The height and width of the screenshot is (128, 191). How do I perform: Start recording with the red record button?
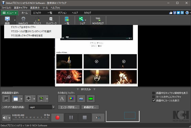[x=57, y=118]
